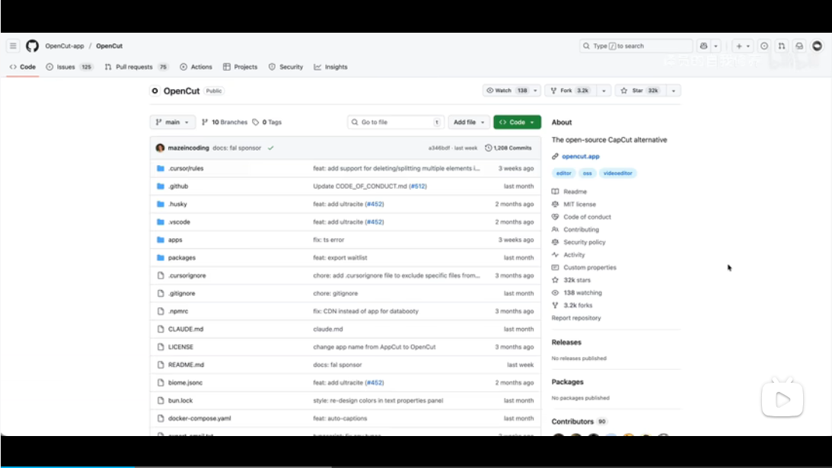Open the .npmrc file

(x=178, y=311)
